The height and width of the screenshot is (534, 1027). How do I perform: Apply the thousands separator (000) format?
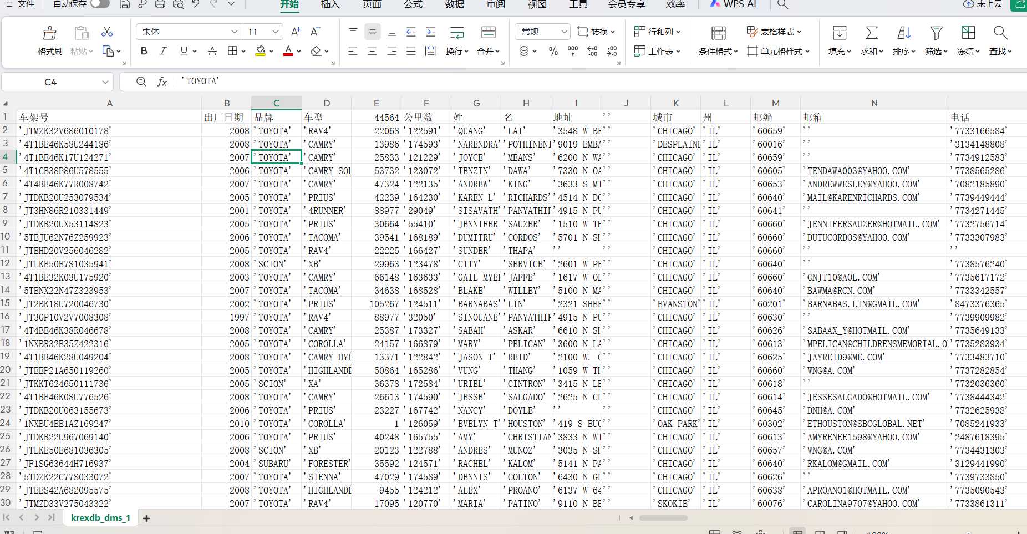tap(573, 51)
